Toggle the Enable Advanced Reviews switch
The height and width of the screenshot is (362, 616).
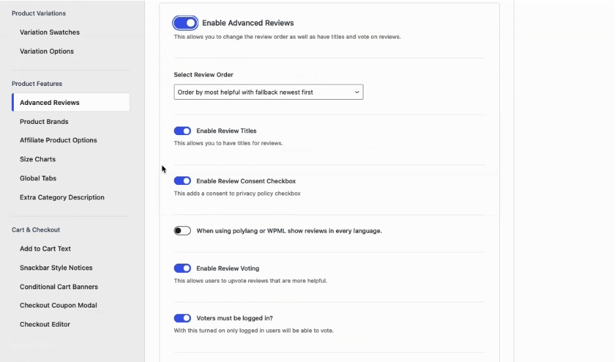point(186,23)
